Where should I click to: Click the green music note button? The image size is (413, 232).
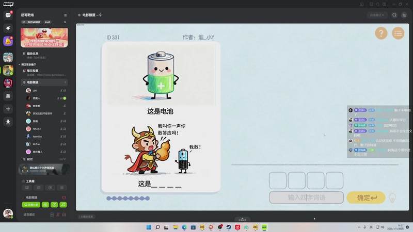[x=63, y=205]
